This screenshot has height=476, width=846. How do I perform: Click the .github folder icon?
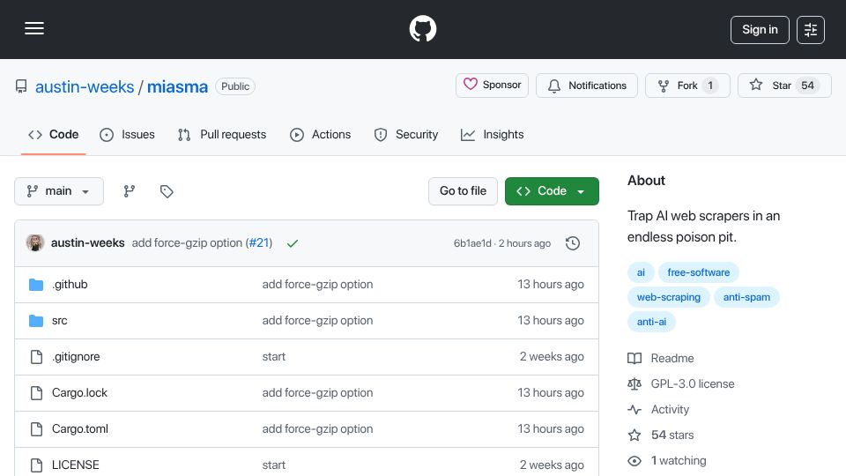coord(36,285)
